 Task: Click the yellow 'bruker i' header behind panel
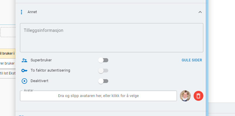point(8,53)
